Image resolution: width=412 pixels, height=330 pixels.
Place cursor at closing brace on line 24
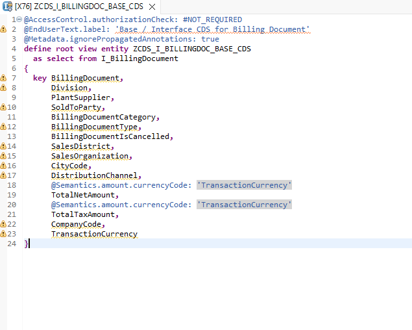(26, 244)
